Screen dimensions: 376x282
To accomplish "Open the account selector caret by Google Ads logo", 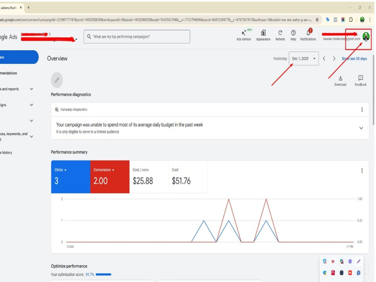I will click(76, 39).
